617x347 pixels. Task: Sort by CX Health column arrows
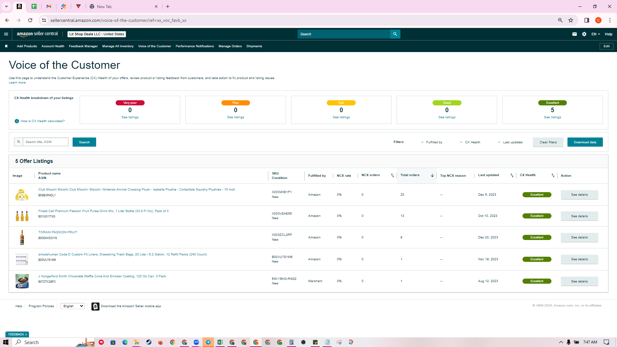553,175
